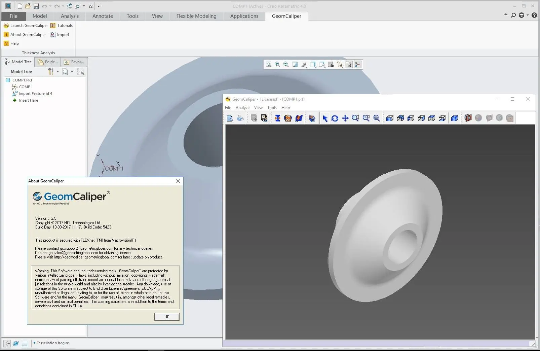Select the pointer tool in GeomCaliper toolbar
The image size is (540, 351).
coord(325,118)
